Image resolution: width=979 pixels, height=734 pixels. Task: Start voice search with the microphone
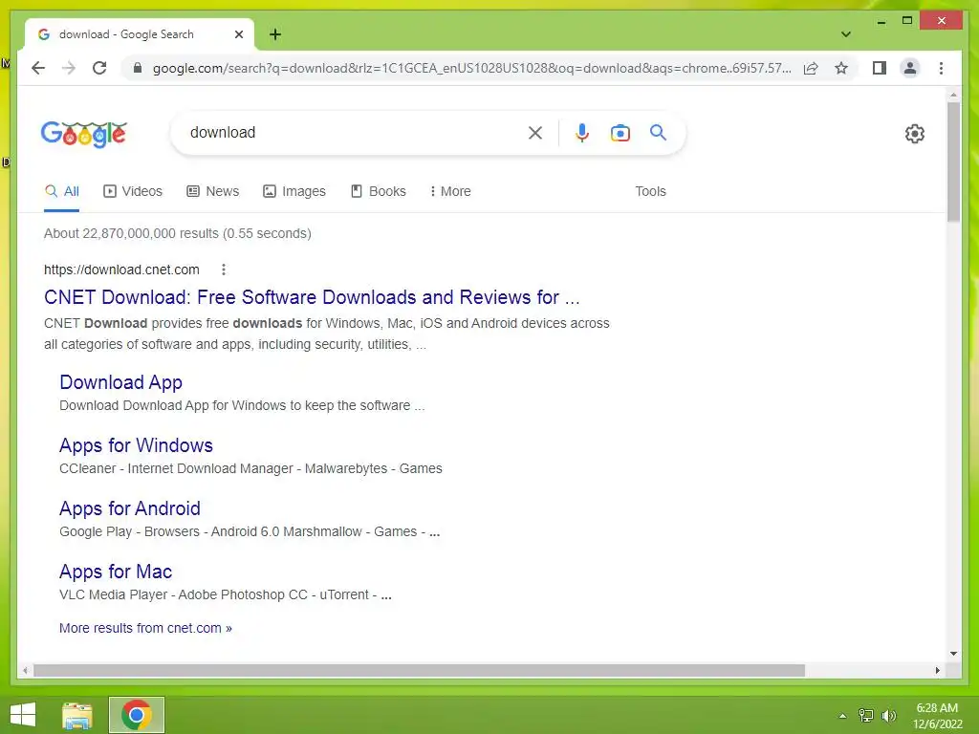tap(582, 132)
